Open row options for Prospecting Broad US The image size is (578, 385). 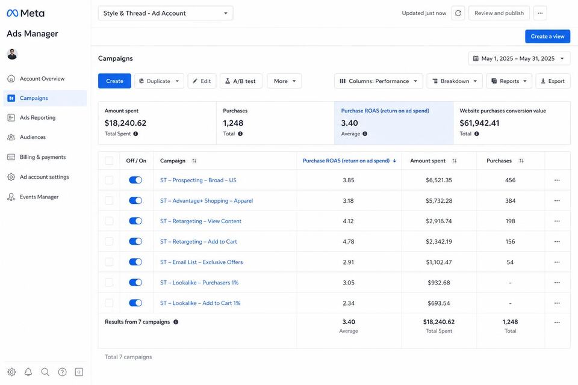pos(557,180)
